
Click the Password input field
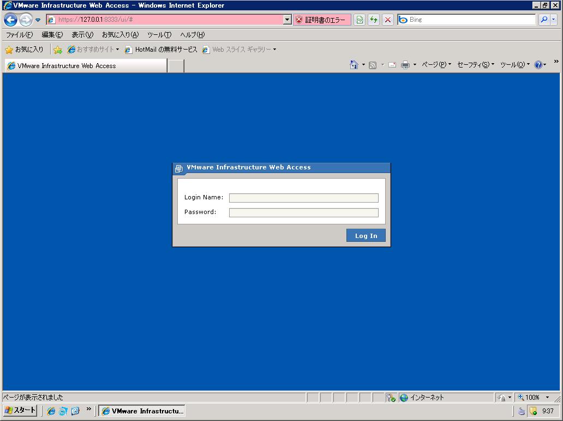304,212
